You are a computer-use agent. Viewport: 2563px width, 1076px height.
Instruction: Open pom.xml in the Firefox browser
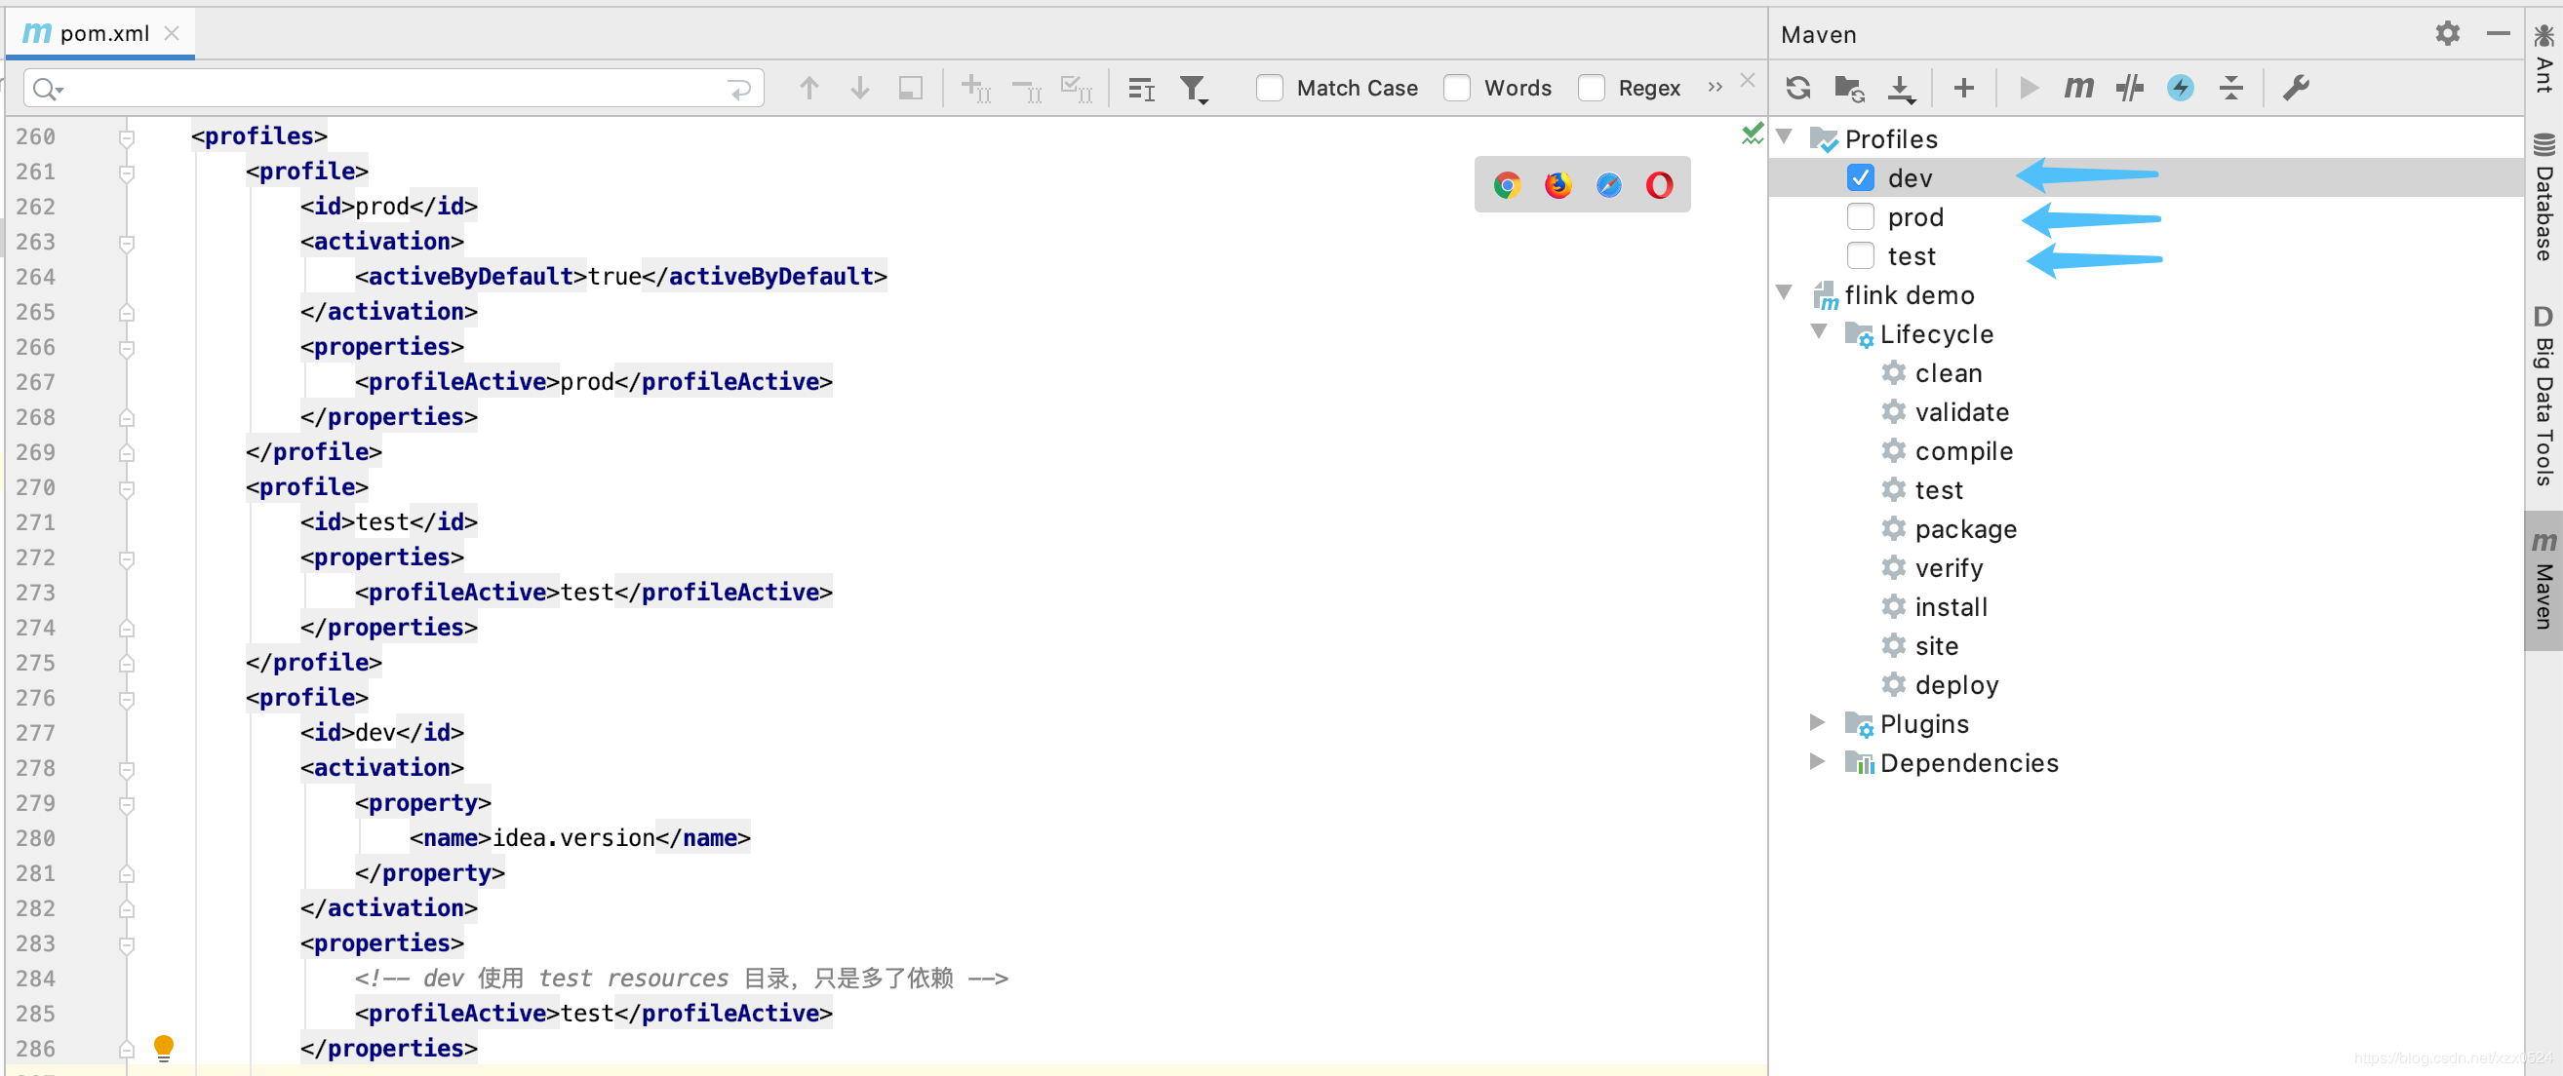[1558, 185]
